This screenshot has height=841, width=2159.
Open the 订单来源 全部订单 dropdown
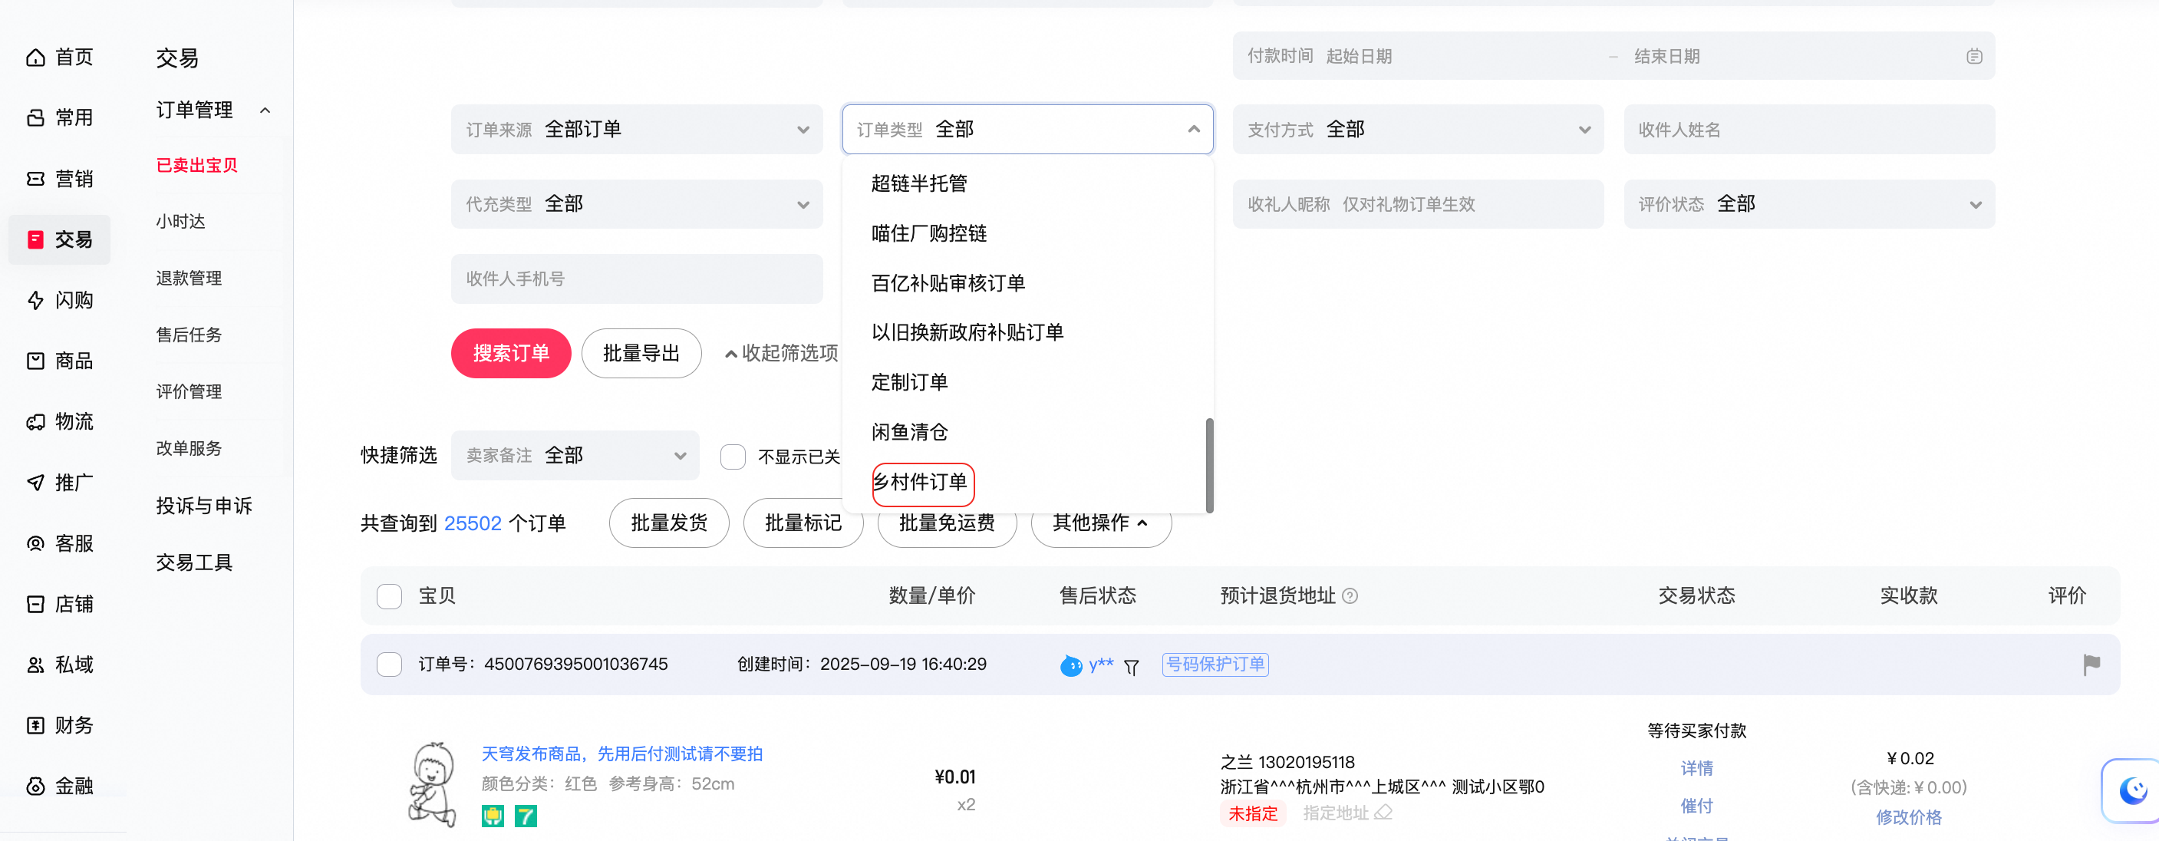(x=637, y=129)
